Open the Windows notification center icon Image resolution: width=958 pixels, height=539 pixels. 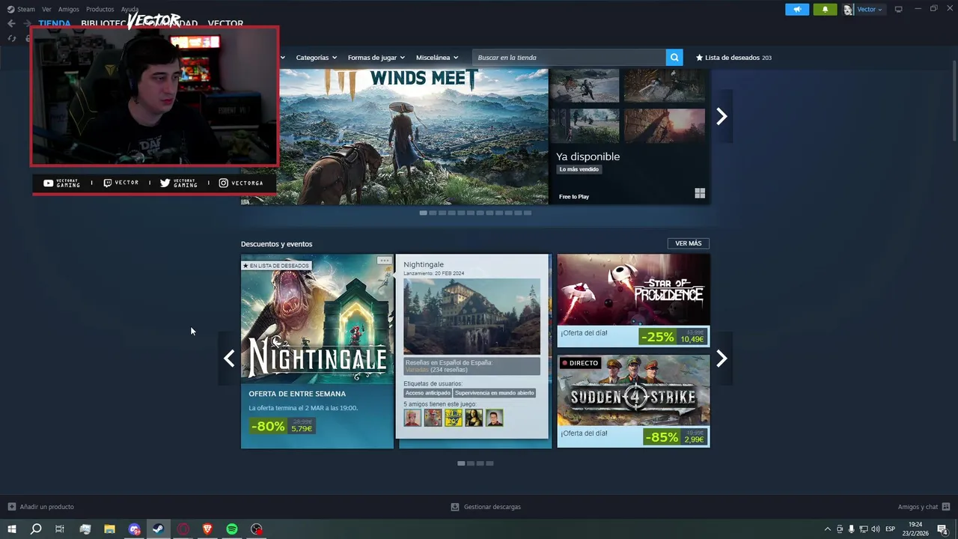point(942,529)
